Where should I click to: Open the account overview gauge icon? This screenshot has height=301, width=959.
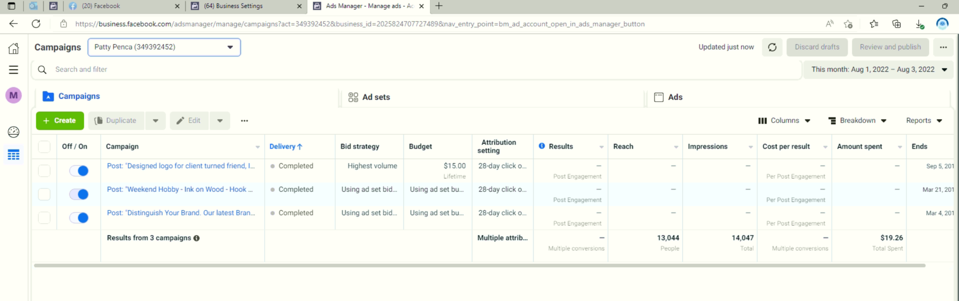(14, 132)
